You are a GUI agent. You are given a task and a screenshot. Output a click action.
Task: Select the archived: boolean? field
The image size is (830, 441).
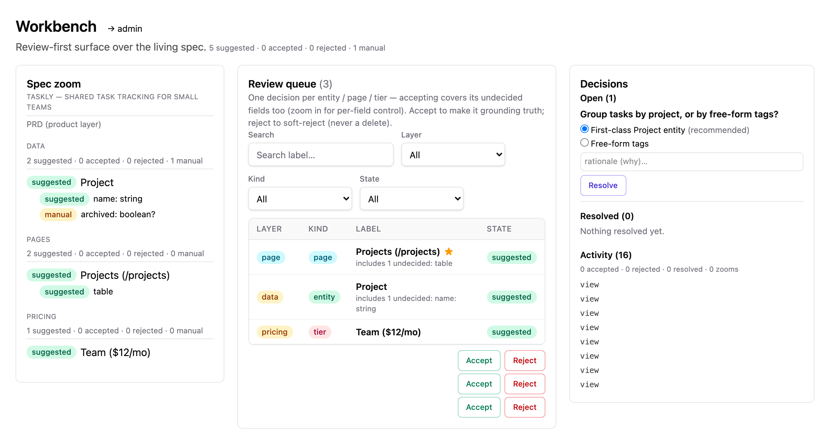(x=118, y=214)
